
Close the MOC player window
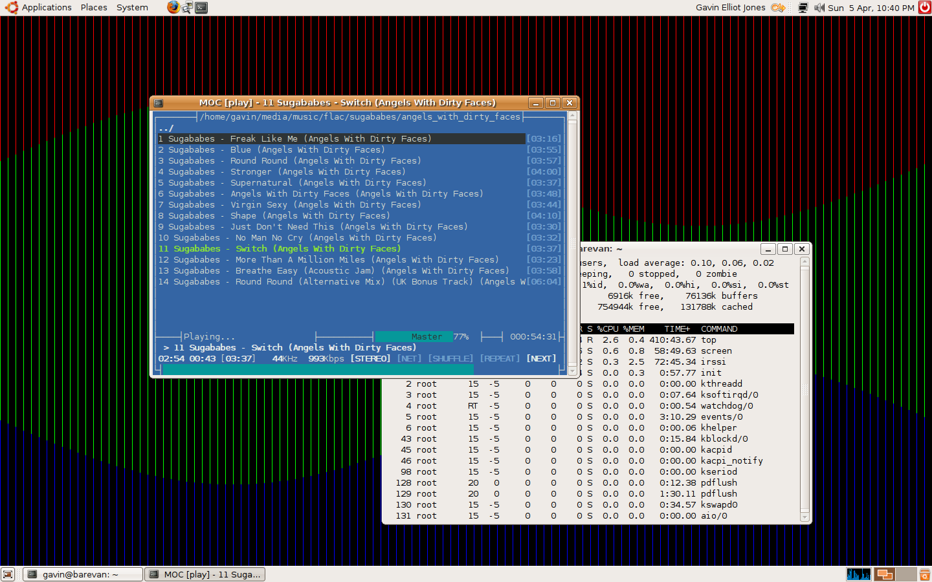[569, 103]
